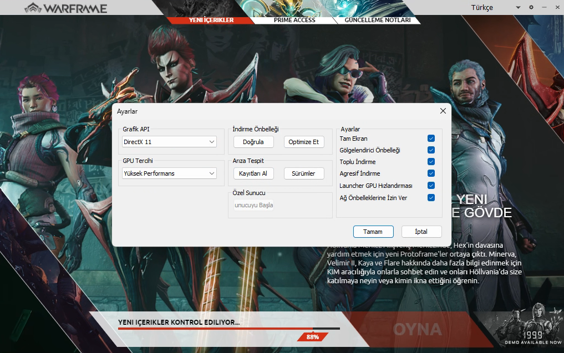
Task: Click Ağ Önbelleklerine İzin Ver label
Action: tap(373, 198)
